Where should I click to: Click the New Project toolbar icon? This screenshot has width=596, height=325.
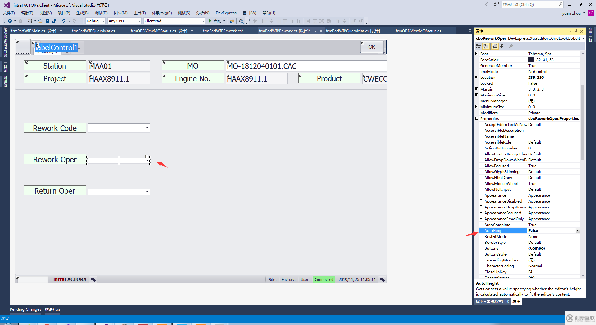[x=30, y=21]
